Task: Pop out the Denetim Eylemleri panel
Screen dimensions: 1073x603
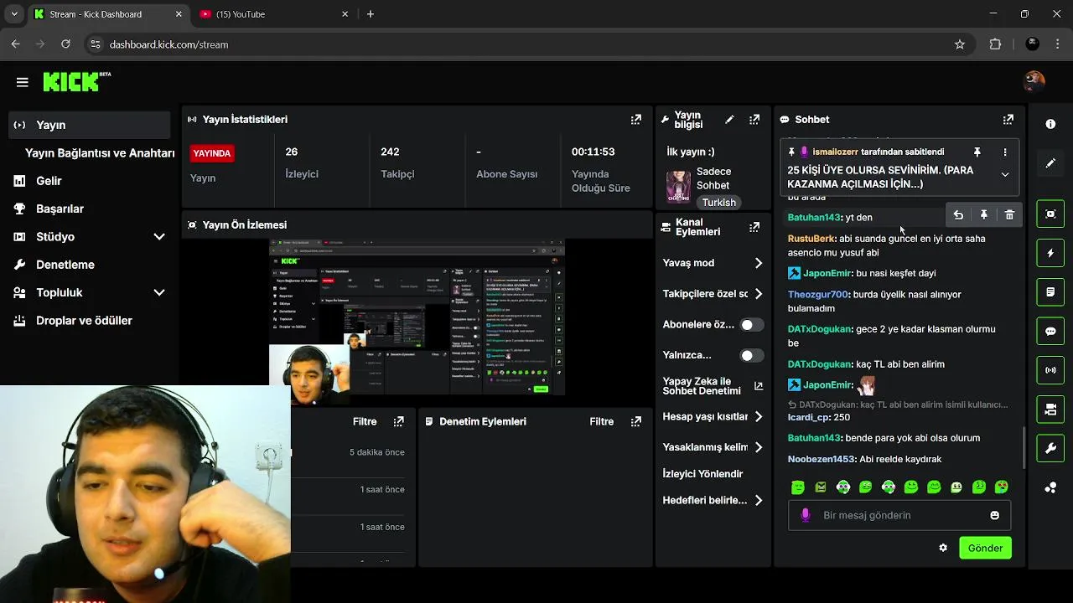Action: tap(635, 421)
